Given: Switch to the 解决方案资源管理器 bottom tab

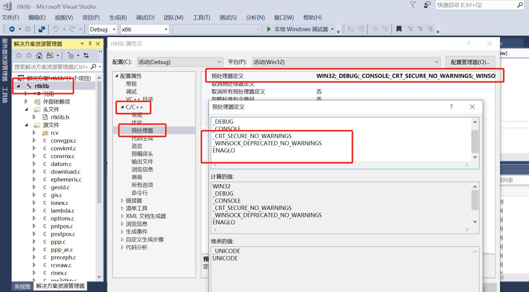Looking at the screenshot, I should click(x=60, y=286).
